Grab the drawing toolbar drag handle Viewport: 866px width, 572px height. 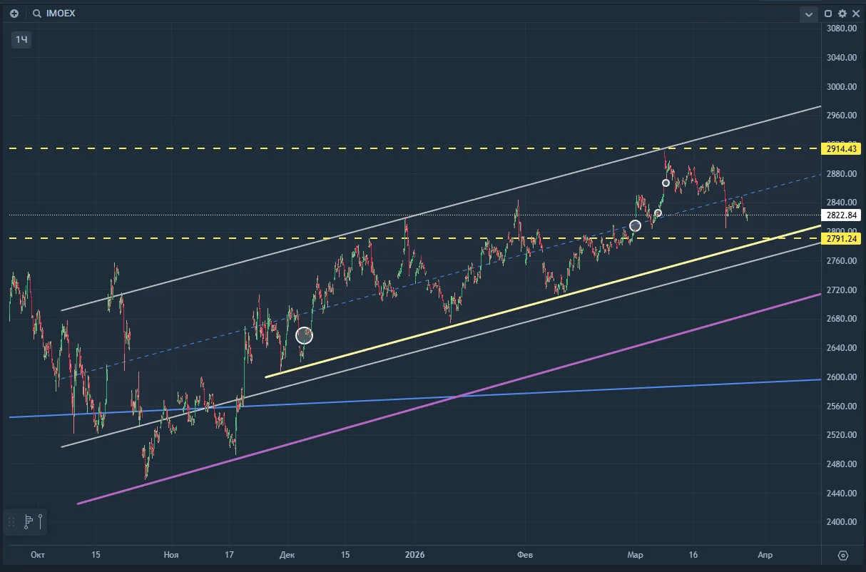[11, 522]
